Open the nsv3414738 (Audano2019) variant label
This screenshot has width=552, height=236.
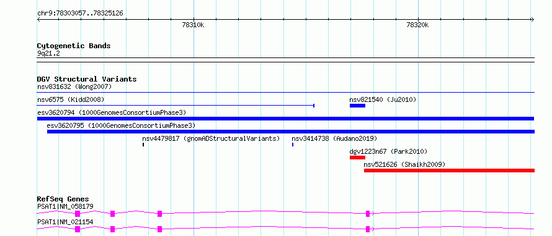pos(334,138)
